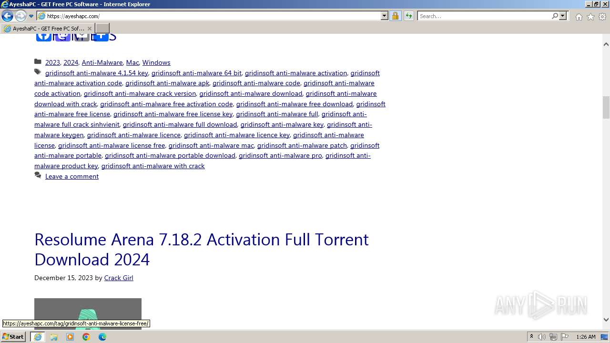The height and width of the screenshot is (343, 610).
Task: Click the network tray icon
Action: click(553, 337)
